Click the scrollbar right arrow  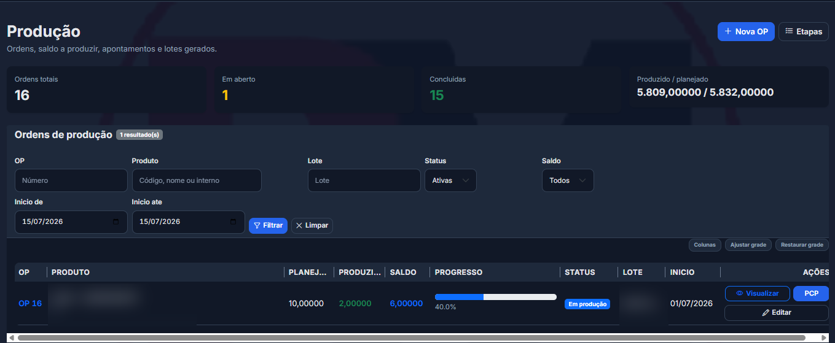tap(823, 337)
